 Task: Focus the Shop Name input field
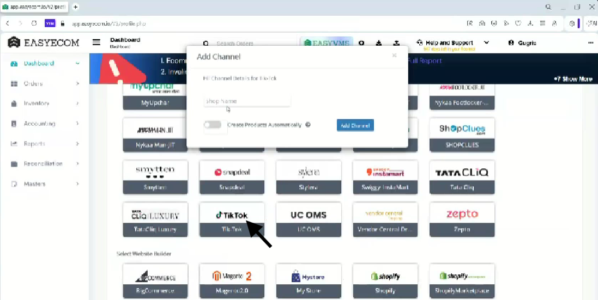point(247,101)
